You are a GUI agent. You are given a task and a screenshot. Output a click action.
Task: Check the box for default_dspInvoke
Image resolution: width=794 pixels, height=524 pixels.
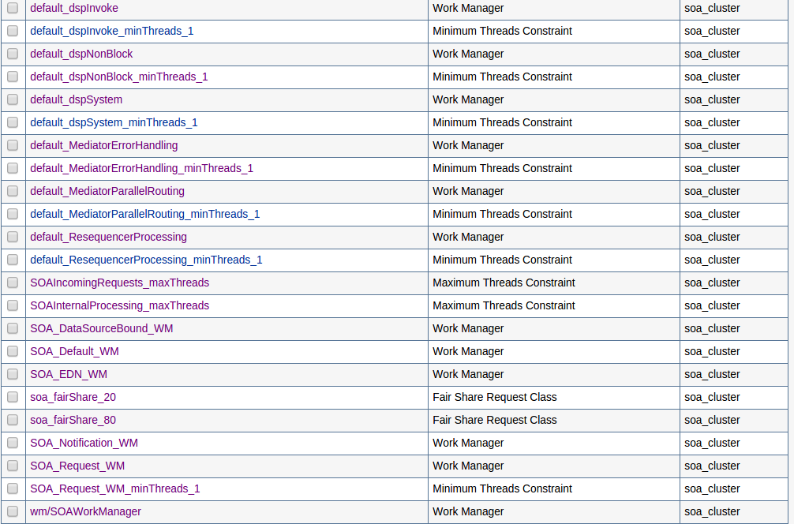[13, 8]
